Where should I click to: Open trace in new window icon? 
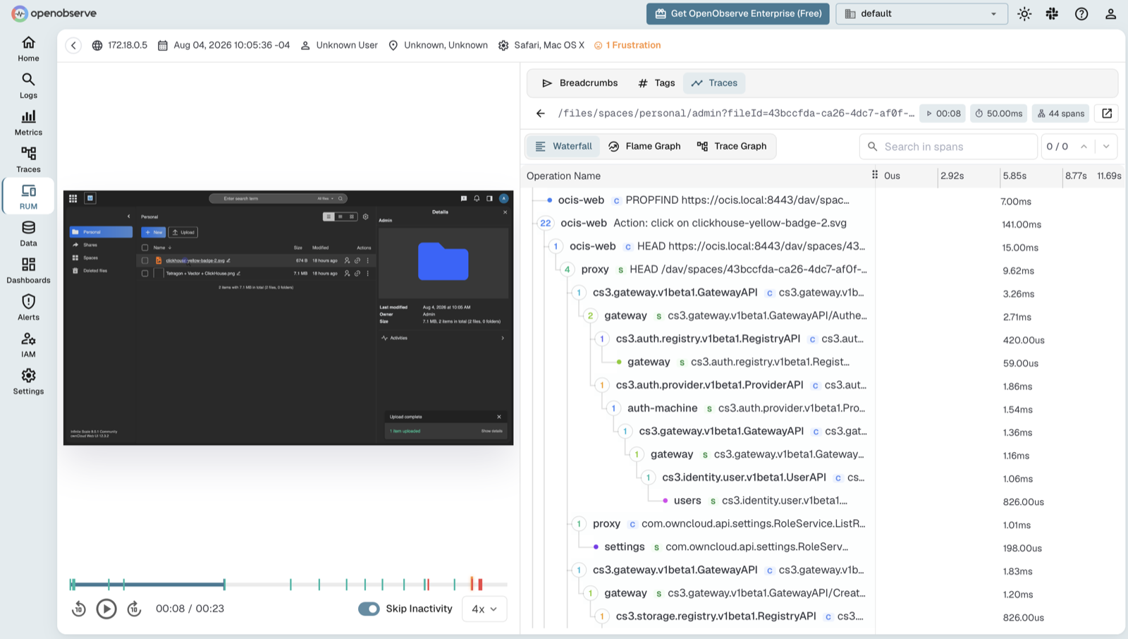(1107, 114)
